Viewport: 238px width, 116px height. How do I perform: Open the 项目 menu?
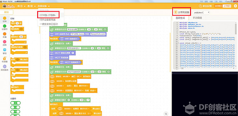(x=21, y=6)
